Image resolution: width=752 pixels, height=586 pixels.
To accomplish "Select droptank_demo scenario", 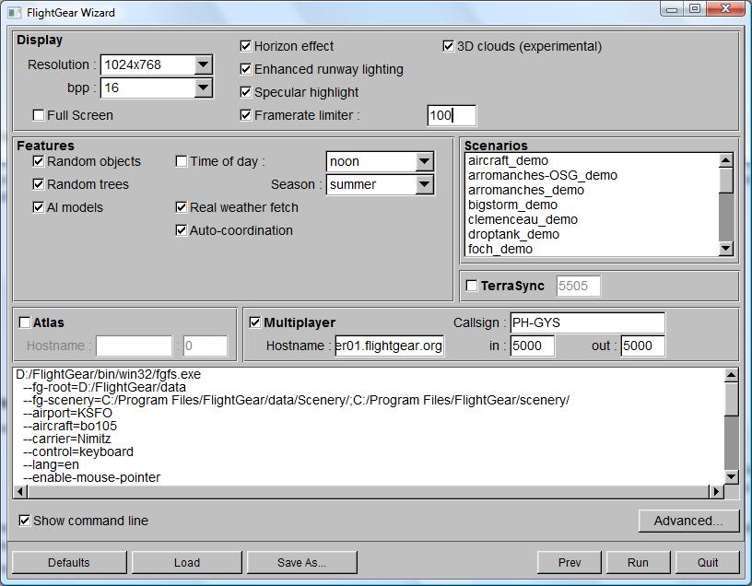I will pyautogui.click(x=593, y=235).
